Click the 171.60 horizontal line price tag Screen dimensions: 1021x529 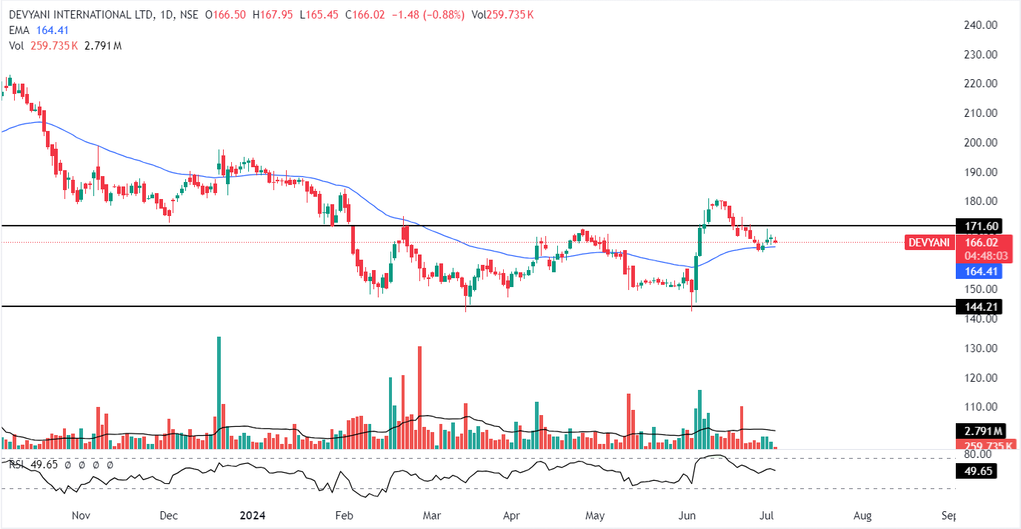[978, 225]
